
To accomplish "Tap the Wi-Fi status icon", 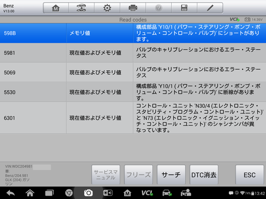I will [242, 193].
